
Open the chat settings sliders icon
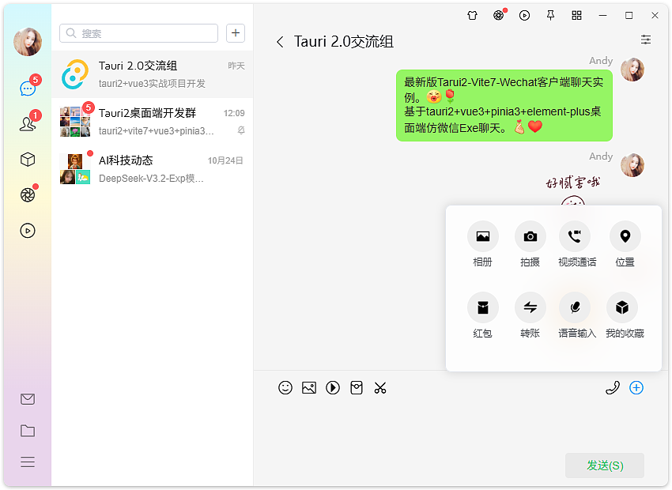tap(646, 40)
